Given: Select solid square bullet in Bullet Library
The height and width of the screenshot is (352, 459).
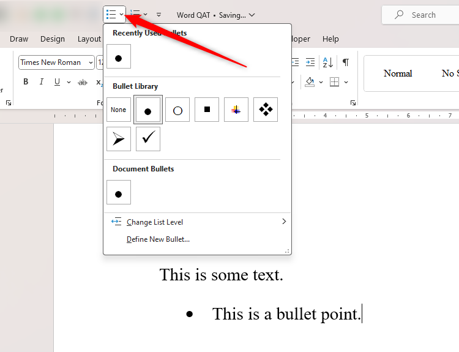Looking at the screenshot, I should click(207, 110).
